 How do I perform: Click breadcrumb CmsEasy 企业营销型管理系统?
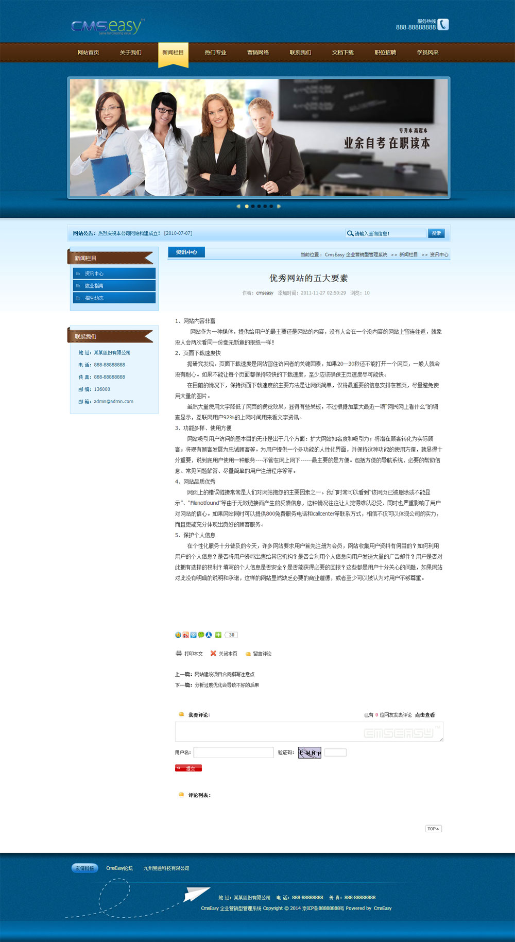356,255
